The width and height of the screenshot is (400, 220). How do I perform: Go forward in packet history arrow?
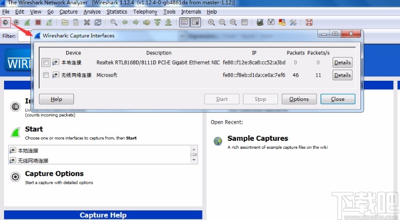pyautogui.click(x=136, y=22)
